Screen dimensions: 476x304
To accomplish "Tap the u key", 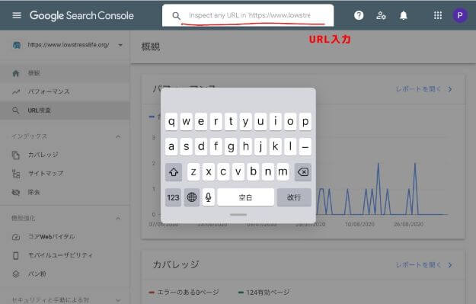I will (x=260, y=121).
